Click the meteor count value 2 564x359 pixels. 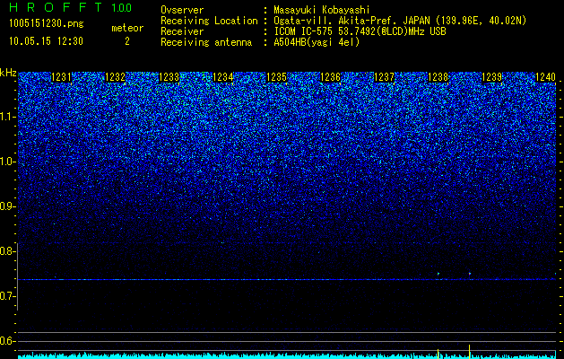pyautogui.click(x=127, y=41)
